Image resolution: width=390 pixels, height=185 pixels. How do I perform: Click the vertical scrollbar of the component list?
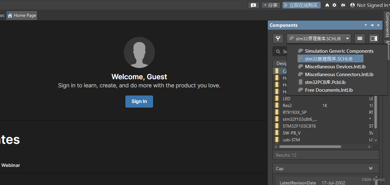pyautogui.click(x=376, y=112)
